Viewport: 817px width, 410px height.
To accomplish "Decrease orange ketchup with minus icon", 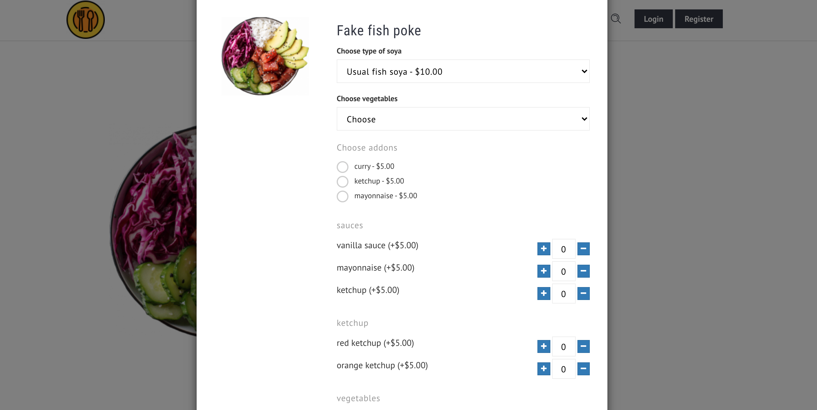I will tap(583, 369).
